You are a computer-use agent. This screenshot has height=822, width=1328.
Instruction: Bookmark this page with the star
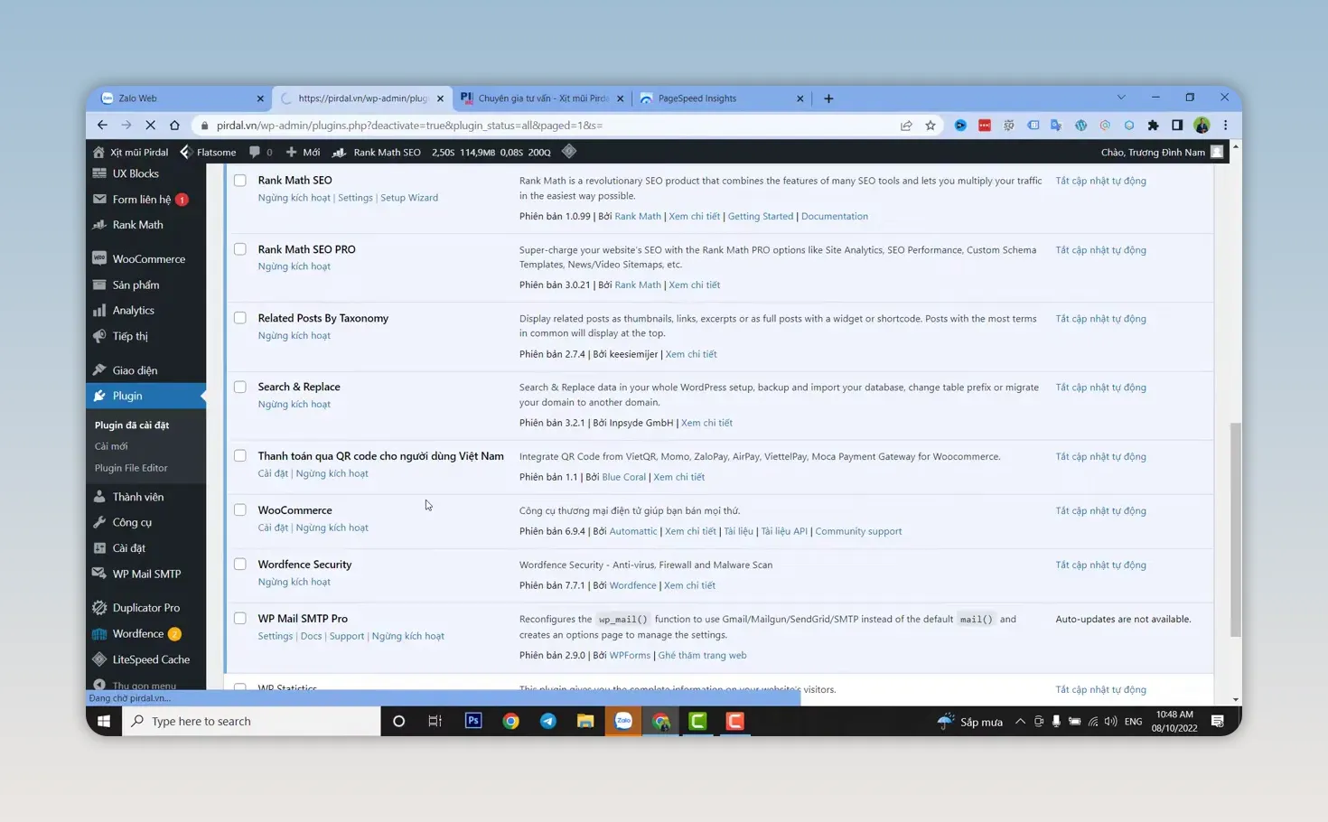click(x=931, y=126)
